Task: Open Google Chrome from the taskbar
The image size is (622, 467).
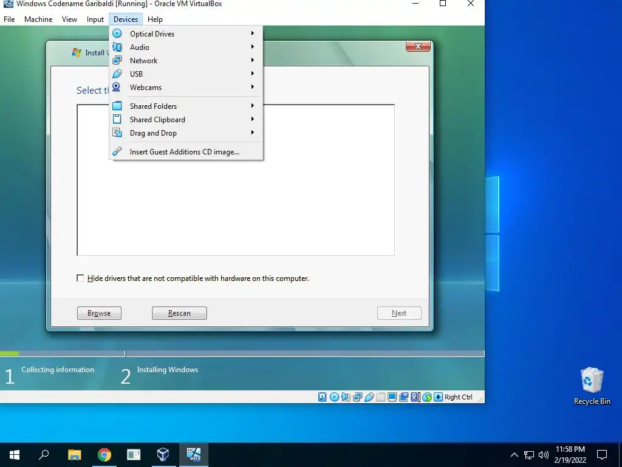Action: pyautogui.click(x=104, y=455)
